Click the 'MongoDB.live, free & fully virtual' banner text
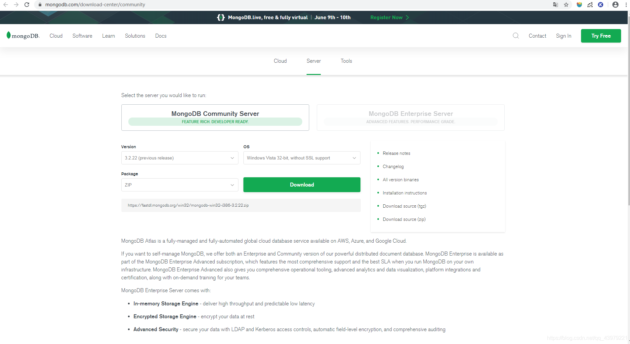 tap(268, 17)
